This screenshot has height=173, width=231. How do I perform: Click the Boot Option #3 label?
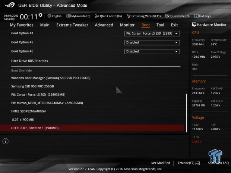coord(22,51)
